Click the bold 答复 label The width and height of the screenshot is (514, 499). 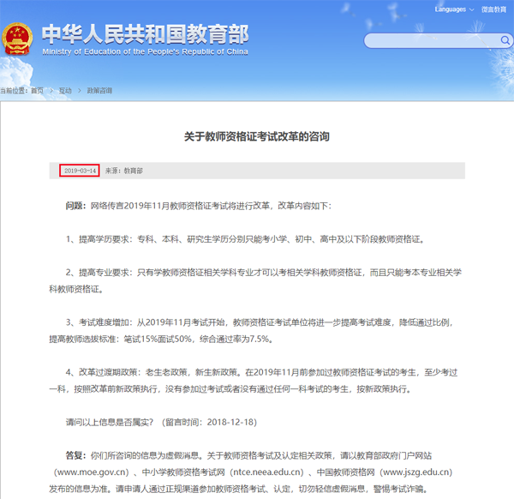point(75,455)
